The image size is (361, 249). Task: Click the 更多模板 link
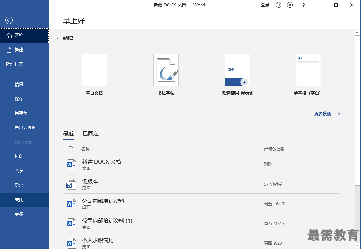[323, 114]
